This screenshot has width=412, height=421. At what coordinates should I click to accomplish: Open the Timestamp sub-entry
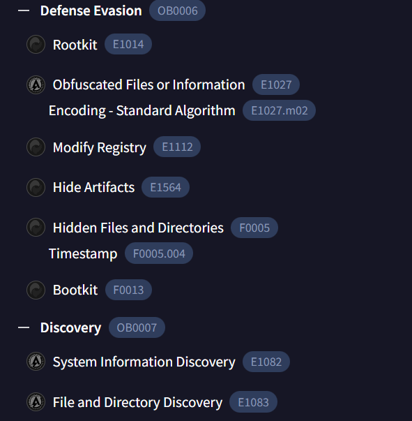tap(83, 253)
